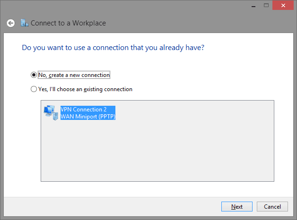
Task: Click the 'Yes, I'll choose an existing connection' label
Action: click(85, 89)
